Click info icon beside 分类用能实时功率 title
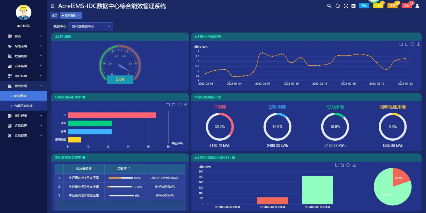This screenshot has height=213, width=426. (84, 97)
